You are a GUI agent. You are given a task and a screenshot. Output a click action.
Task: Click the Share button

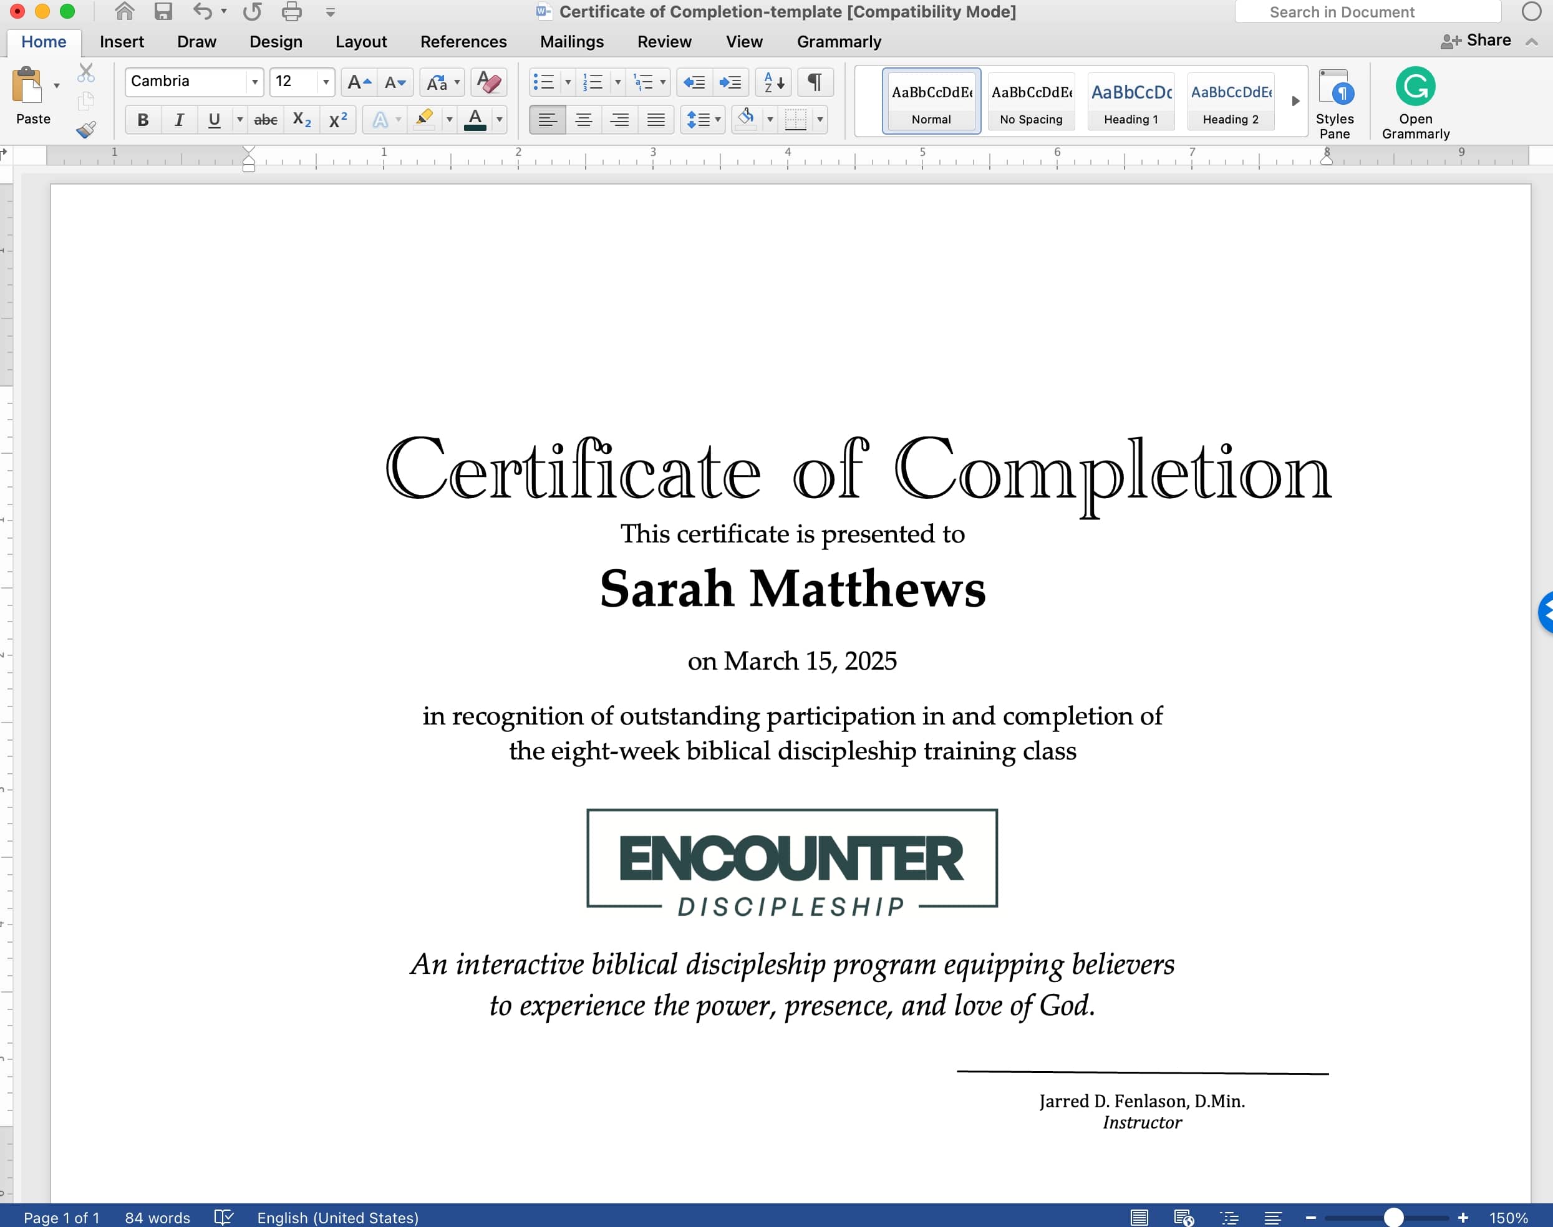tap(1476, 41)
